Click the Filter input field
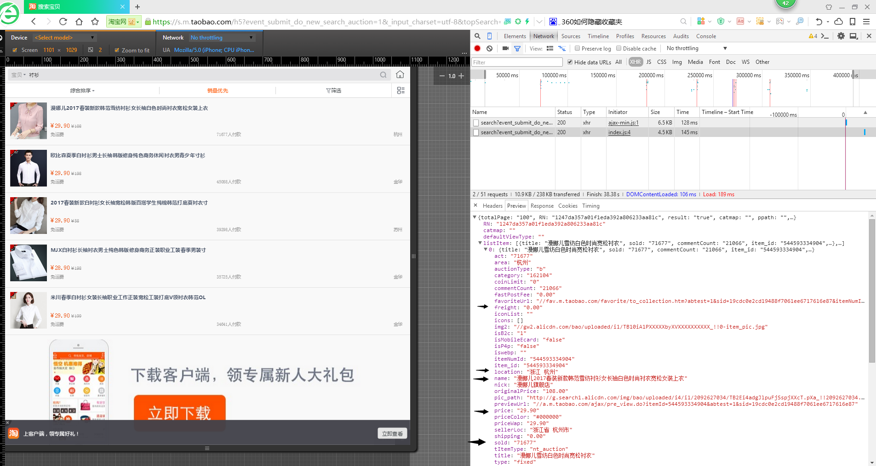This screenshot has height=466, width=876. click(517, 62)
